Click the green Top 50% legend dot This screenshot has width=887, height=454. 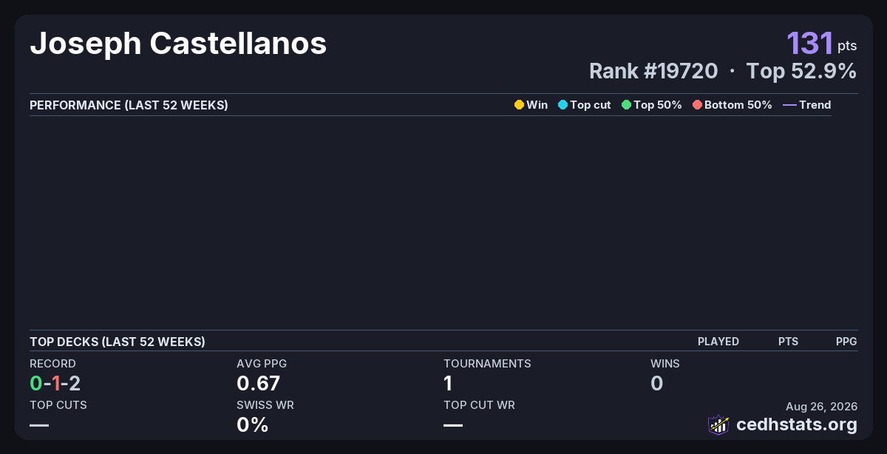point(626,105)
